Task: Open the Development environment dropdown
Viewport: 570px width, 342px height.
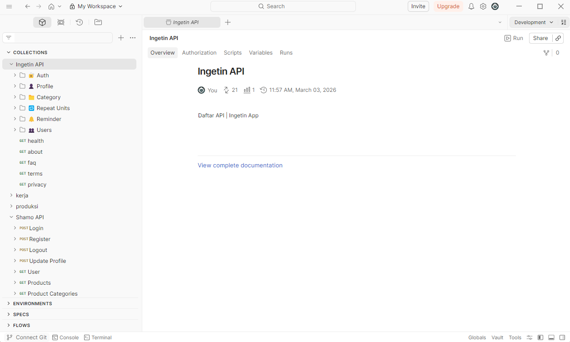Action: (x=534, y=22)
